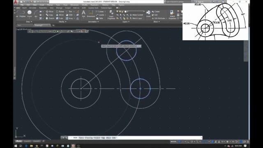Toggle grid display in status bar
The height and width of the screenshot is (148, 263).
coord(180,142)
